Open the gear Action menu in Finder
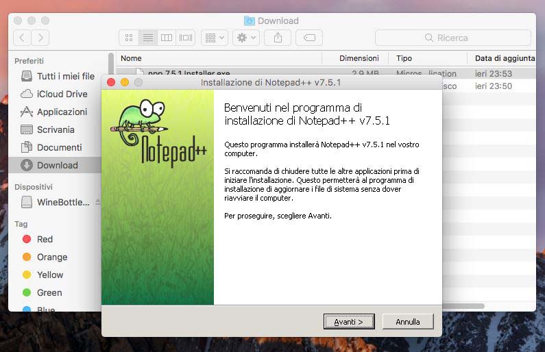The height and width of the screenshot is (352, 545). tap(246, 38)
